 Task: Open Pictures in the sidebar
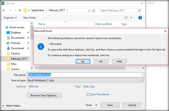point(16,43)
